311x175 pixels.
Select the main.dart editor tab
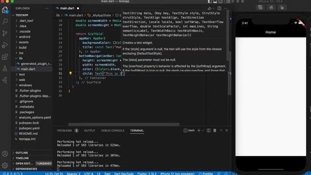[68, 8]
